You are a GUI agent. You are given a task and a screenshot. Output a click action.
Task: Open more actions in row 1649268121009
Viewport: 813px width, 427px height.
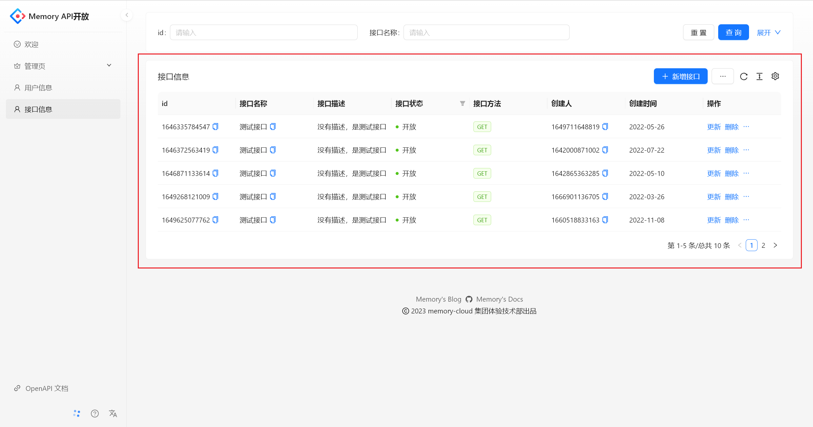tap(746, 197)
